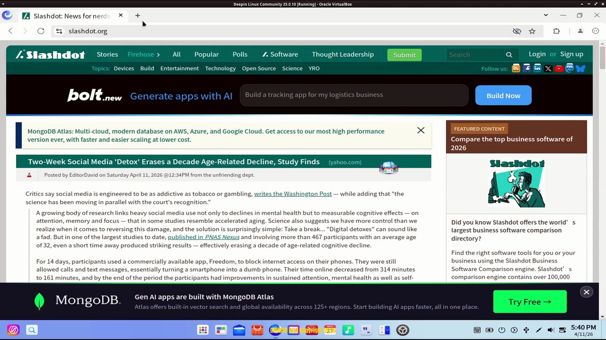Click the red story type icon beside EditorDavid byline
Viewport: 606px width, 340px height.
tap(29, 175)
